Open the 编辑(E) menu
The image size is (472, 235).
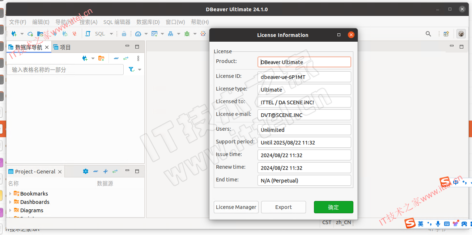point(41,22)
